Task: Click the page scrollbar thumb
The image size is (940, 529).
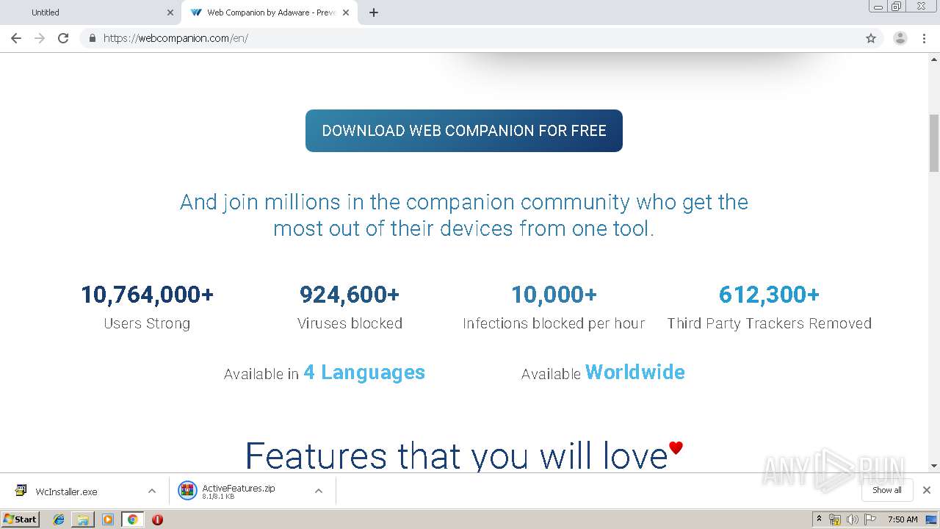Action: tap(934, 143)
